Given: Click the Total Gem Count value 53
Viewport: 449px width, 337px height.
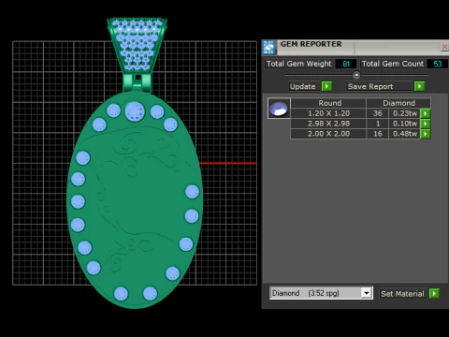Looking at the screenshot, I should coord(437,64).
